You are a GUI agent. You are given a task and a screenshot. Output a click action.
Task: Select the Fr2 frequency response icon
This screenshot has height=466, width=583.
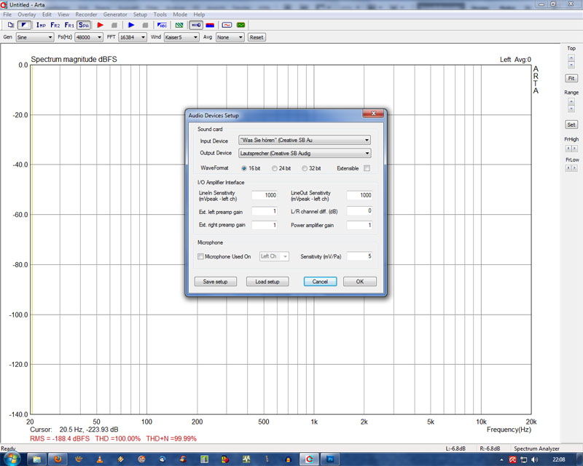(55, 25)
